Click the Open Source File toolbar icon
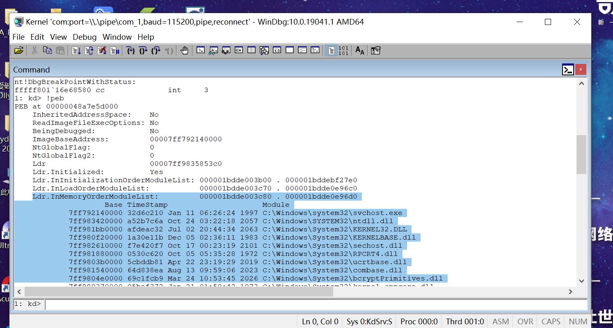This screenshot has height=328, width=613. click(x=19, y=50)
